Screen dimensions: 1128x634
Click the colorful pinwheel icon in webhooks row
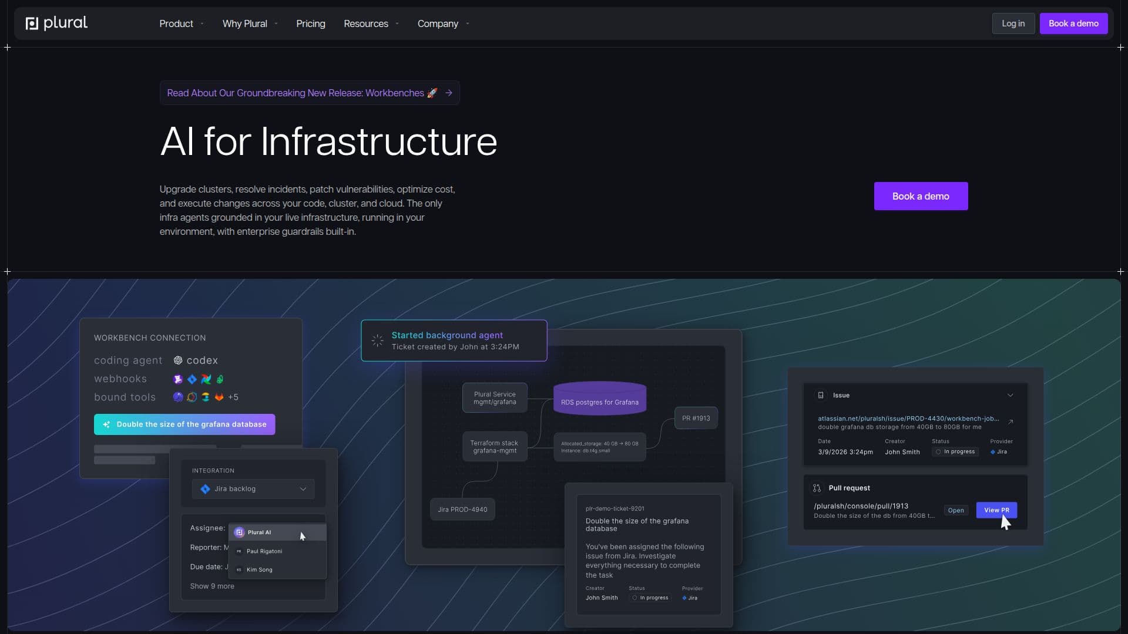tap(206, 379)
